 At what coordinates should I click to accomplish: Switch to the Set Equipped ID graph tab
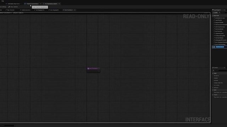point(39,10)
